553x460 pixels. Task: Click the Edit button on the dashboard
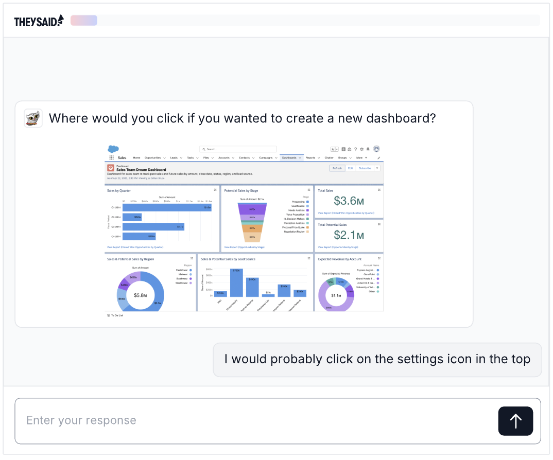[350, 168]
